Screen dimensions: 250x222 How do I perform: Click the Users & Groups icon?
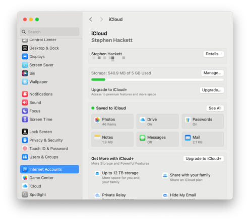(x=25, y=157)
